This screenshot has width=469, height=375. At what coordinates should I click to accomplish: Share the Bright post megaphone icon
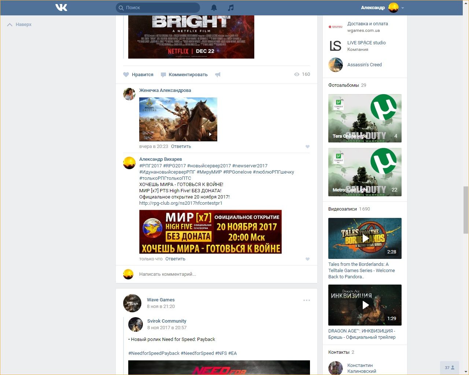(218, 75)
